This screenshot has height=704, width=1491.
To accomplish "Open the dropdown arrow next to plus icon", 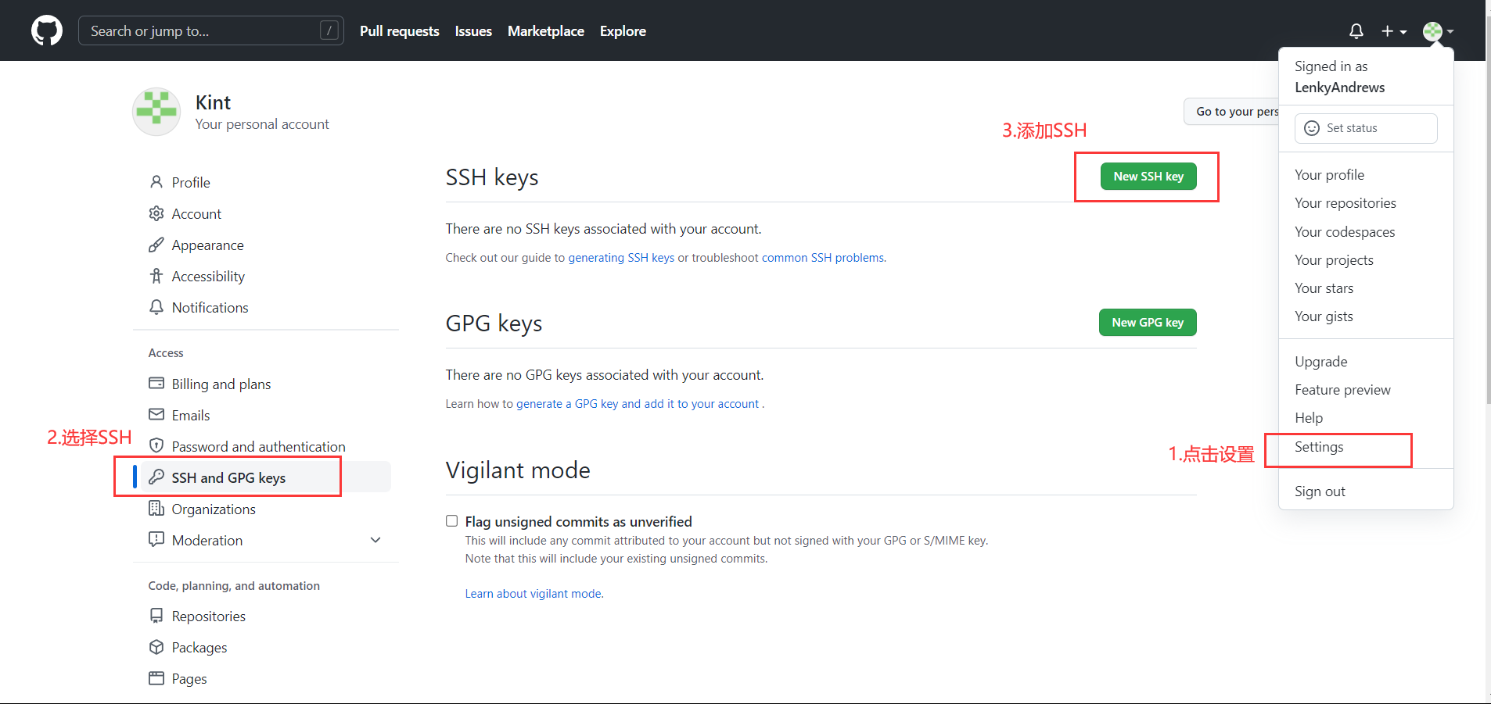I will (1403, 32).
